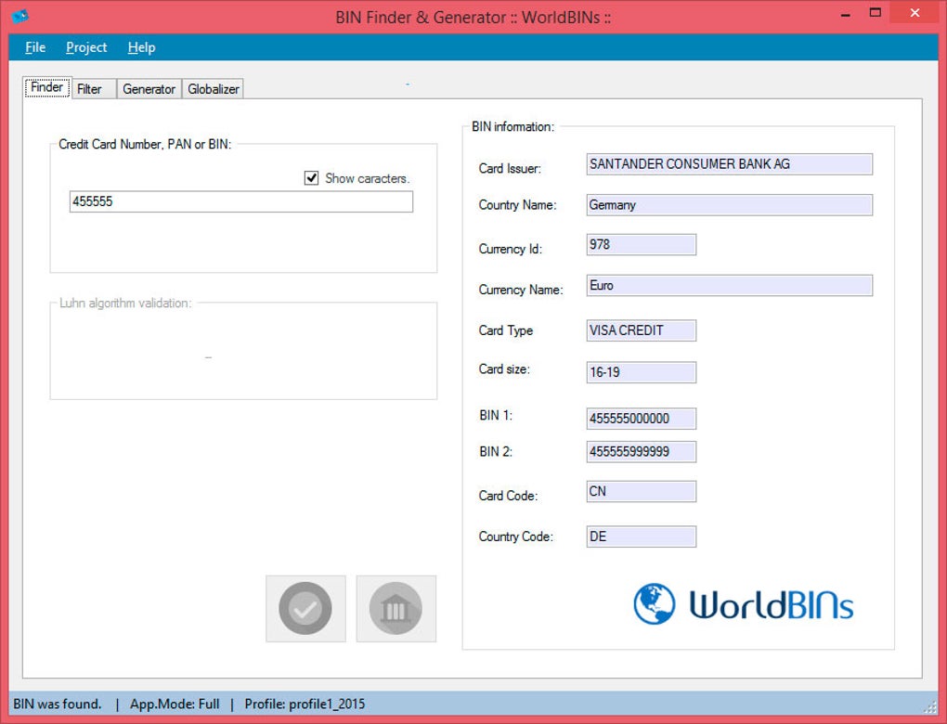The width and height of the screenshot is (947, 724).
Task: Open the Help menu
Action: pos(141,47)
